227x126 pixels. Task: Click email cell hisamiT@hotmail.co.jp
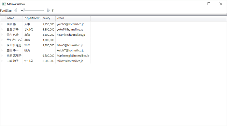coord(73,35)
